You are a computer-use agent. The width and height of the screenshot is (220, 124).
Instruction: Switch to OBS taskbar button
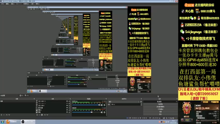(28, 122)
